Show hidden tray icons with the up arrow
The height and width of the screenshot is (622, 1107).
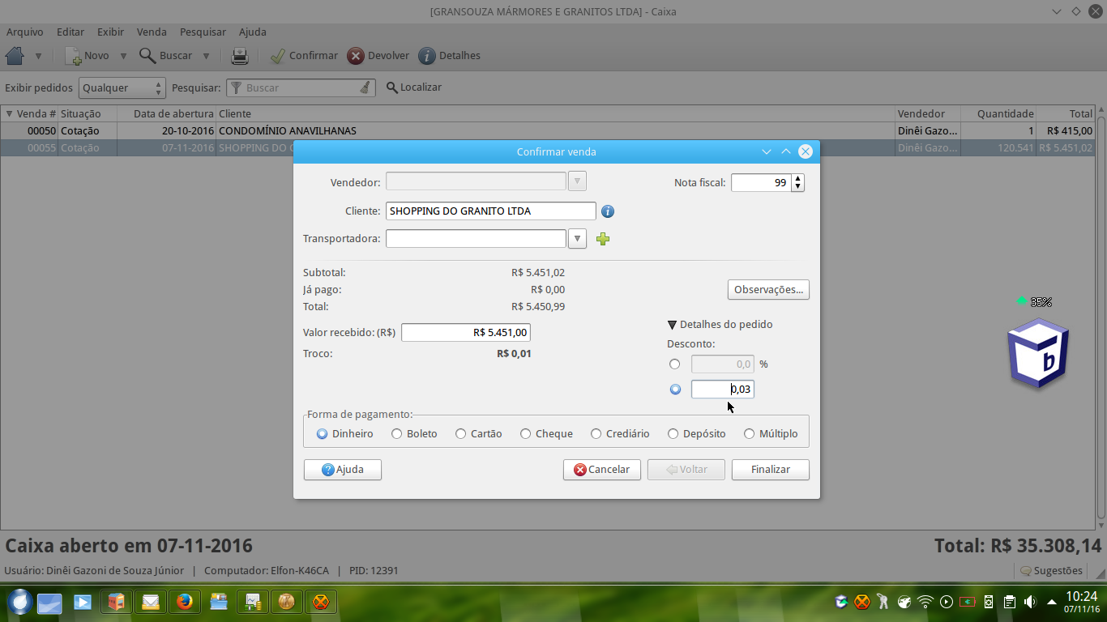click(1052, 602)
